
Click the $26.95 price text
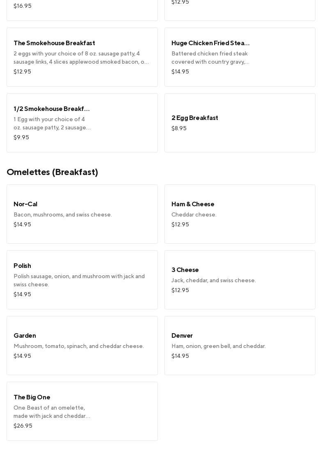point(23,426)
